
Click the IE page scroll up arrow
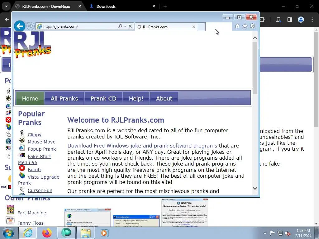[x=255, y=38]
